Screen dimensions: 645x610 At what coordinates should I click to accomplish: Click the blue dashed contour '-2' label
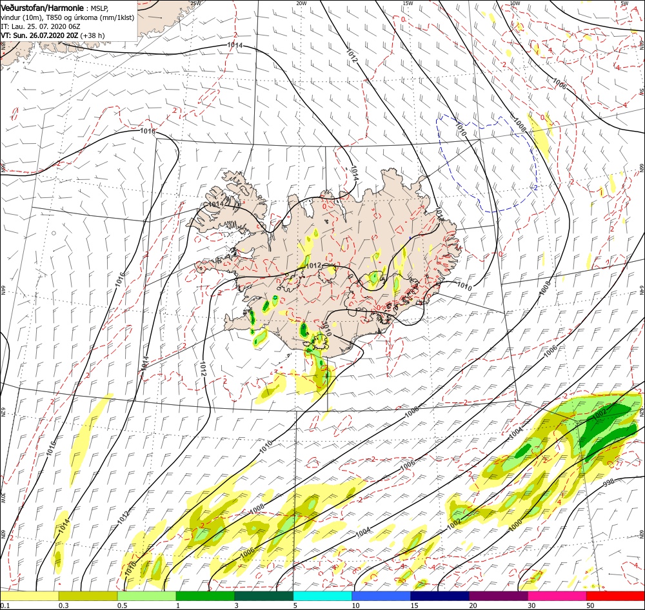(534, 187)
